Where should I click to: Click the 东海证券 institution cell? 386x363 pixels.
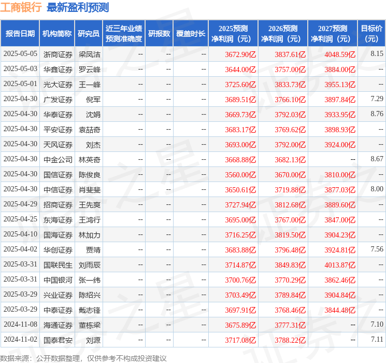(58, 220)
